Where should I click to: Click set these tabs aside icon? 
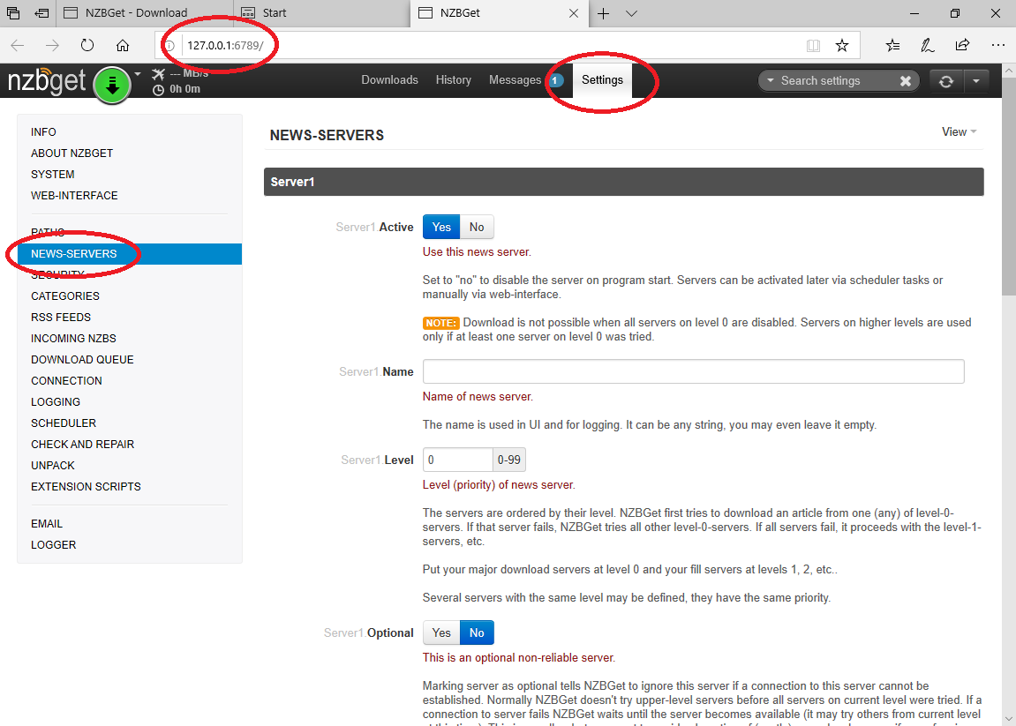click(41, 13)
